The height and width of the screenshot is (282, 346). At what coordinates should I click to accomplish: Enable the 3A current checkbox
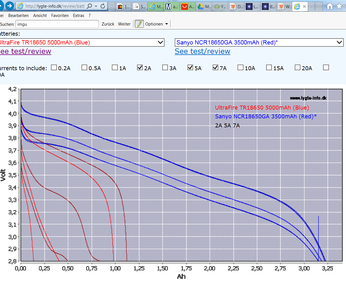[165, 67]
